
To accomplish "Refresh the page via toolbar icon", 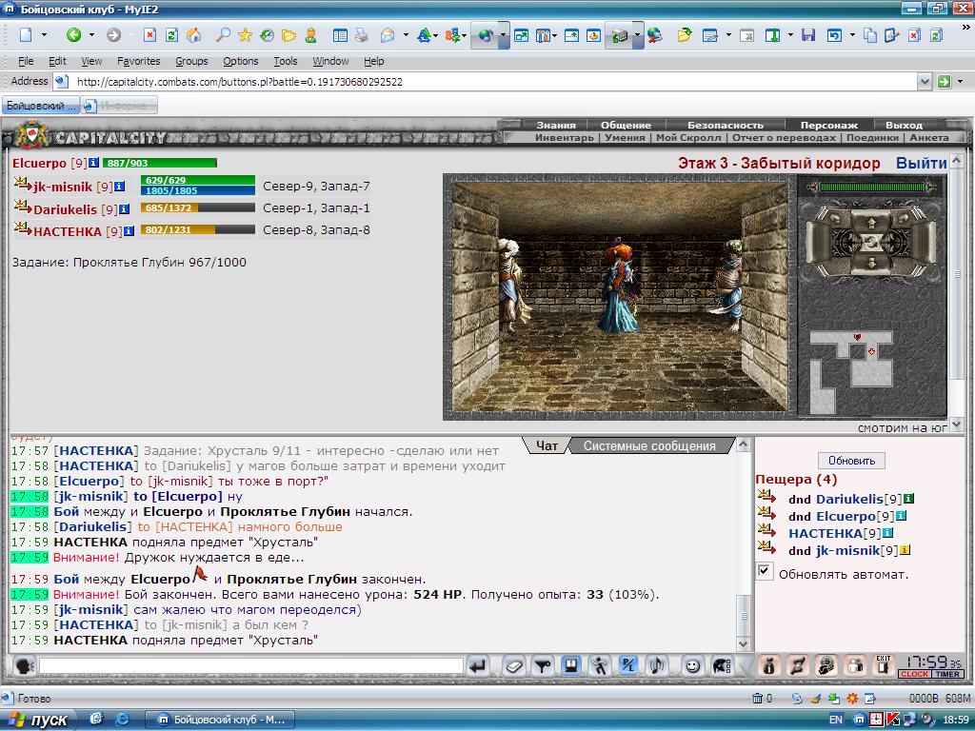I will [171, 35].
